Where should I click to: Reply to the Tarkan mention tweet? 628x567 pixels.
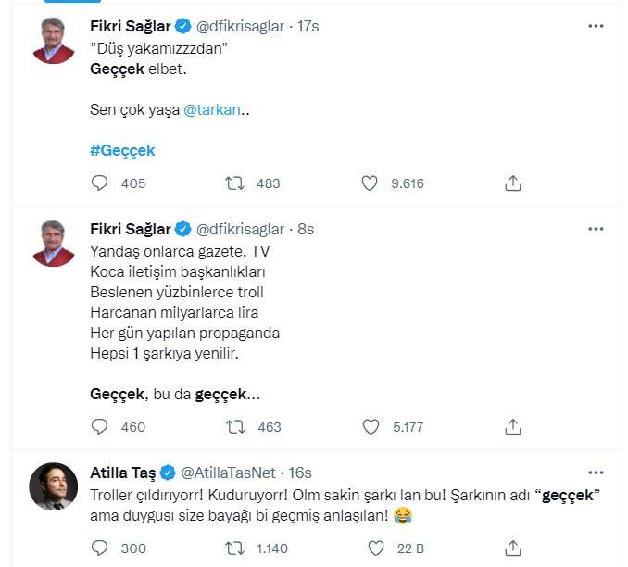99,183
